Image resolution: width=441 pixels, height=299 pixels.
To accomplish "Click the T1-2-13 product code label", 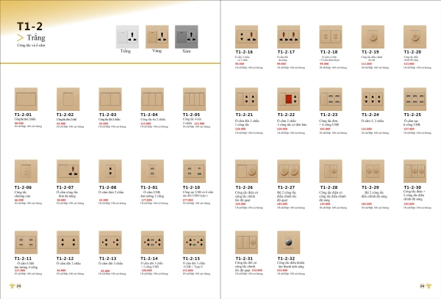I will click(107, 259).
